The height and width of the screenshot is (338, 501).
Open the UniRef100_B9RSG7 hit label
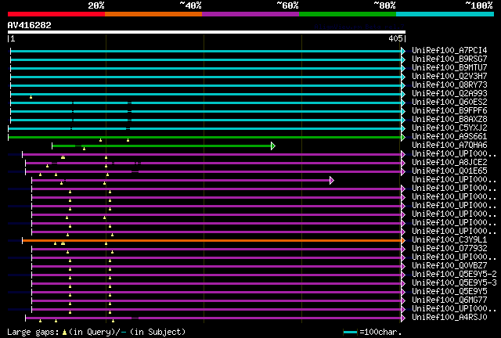click(449, 59)
